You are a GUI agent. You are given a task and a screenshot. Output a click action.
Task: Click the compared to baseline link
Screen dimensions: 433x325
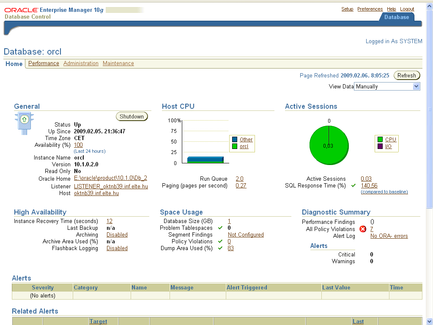(384, 192)
